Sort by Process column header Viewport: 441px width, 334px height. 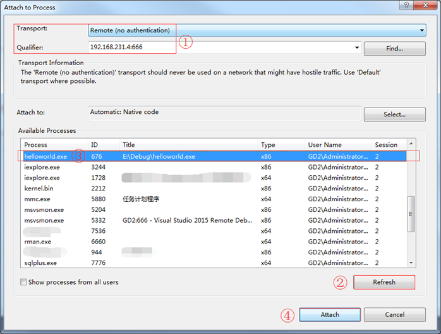pyautogui.click(x=54, y=145)
